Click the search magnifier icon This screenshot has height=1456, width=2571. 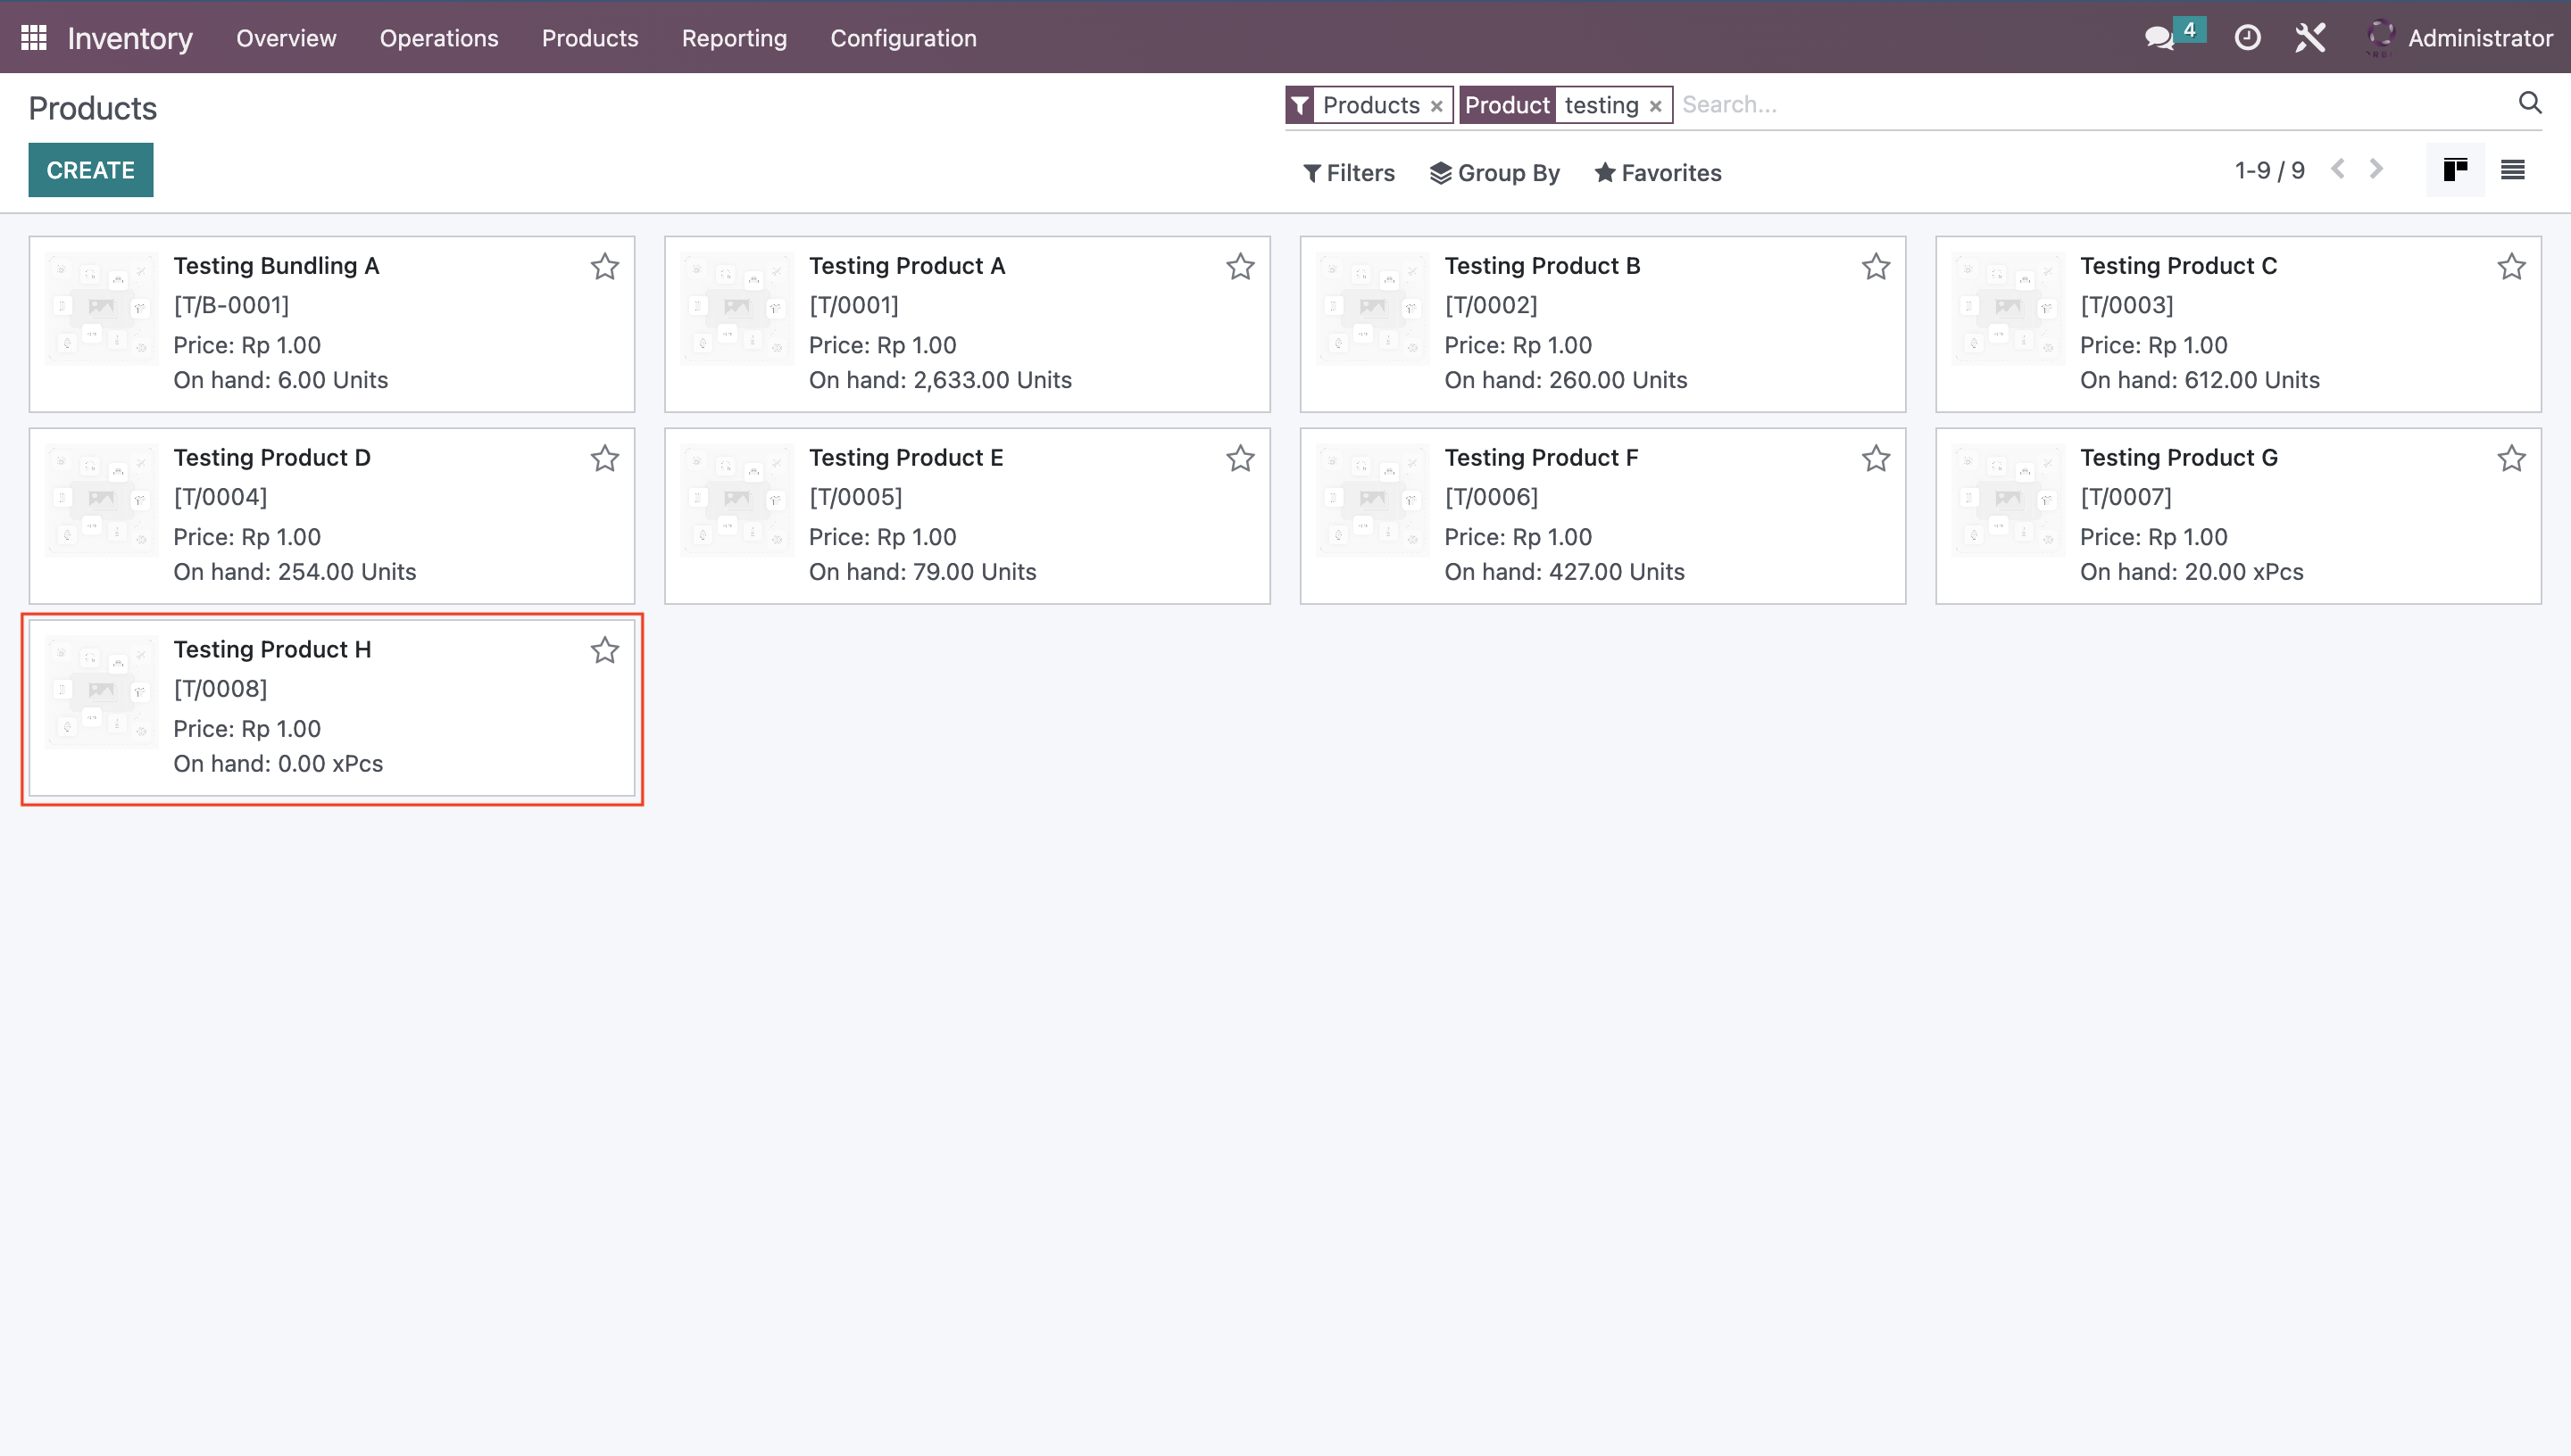click(2530, 103)
